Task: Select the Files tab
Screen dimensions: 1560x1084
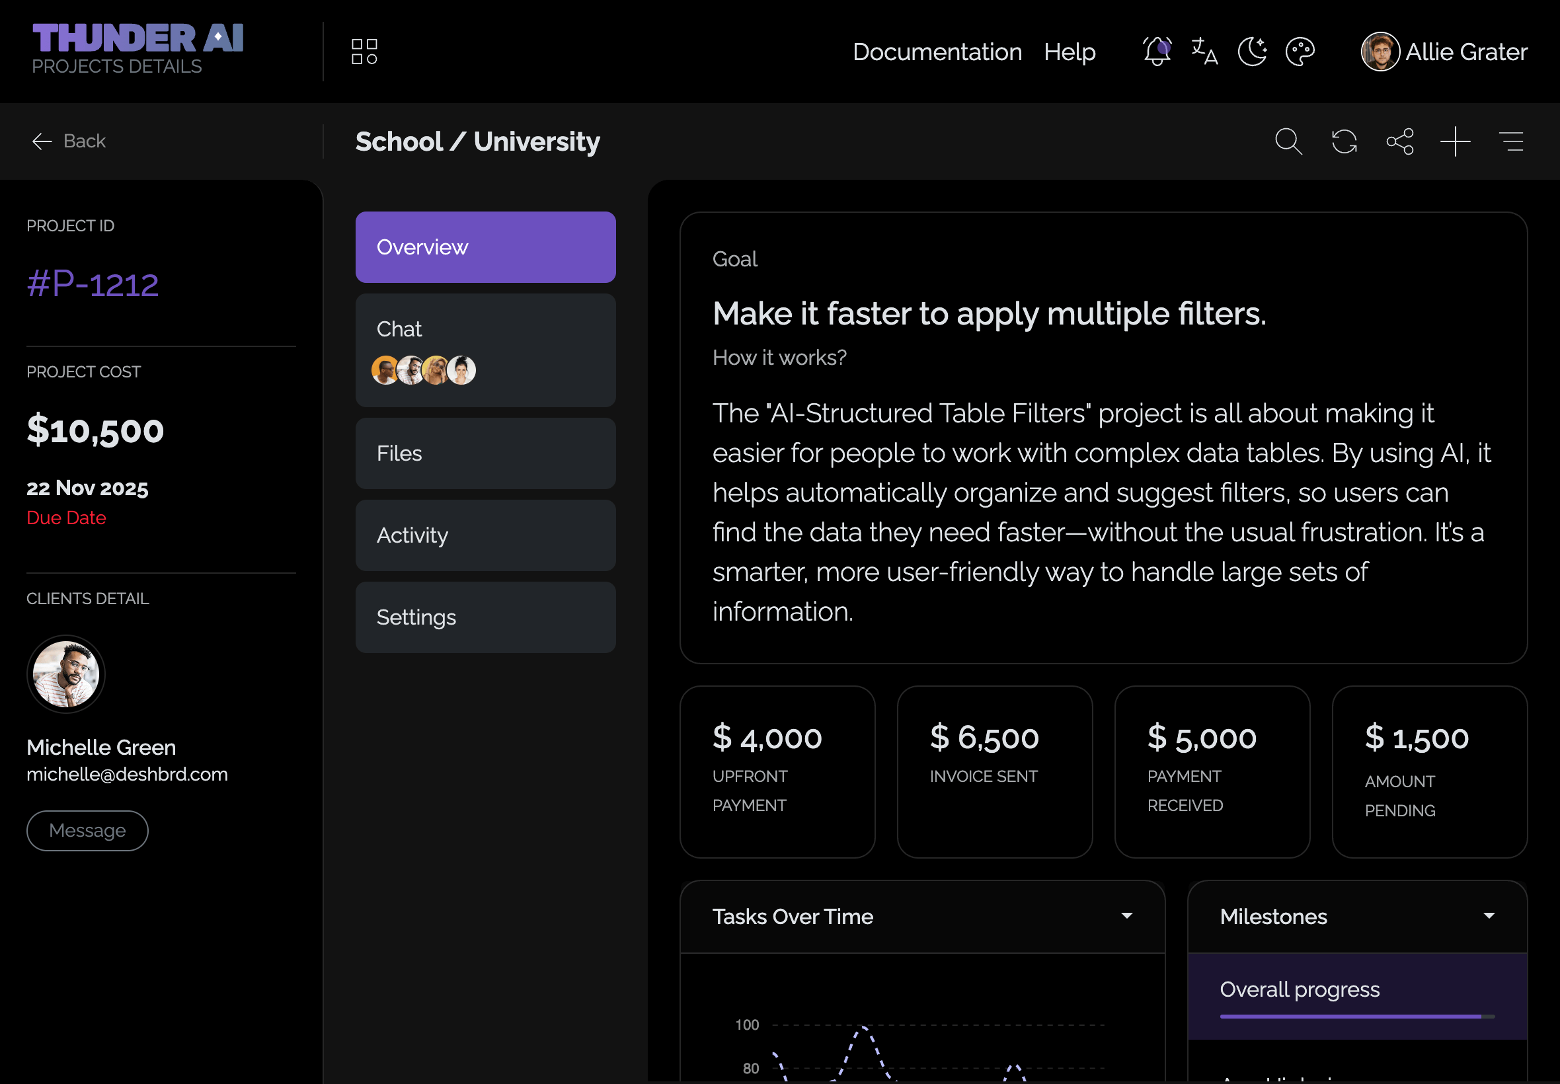Action: (x=486, y=453)
